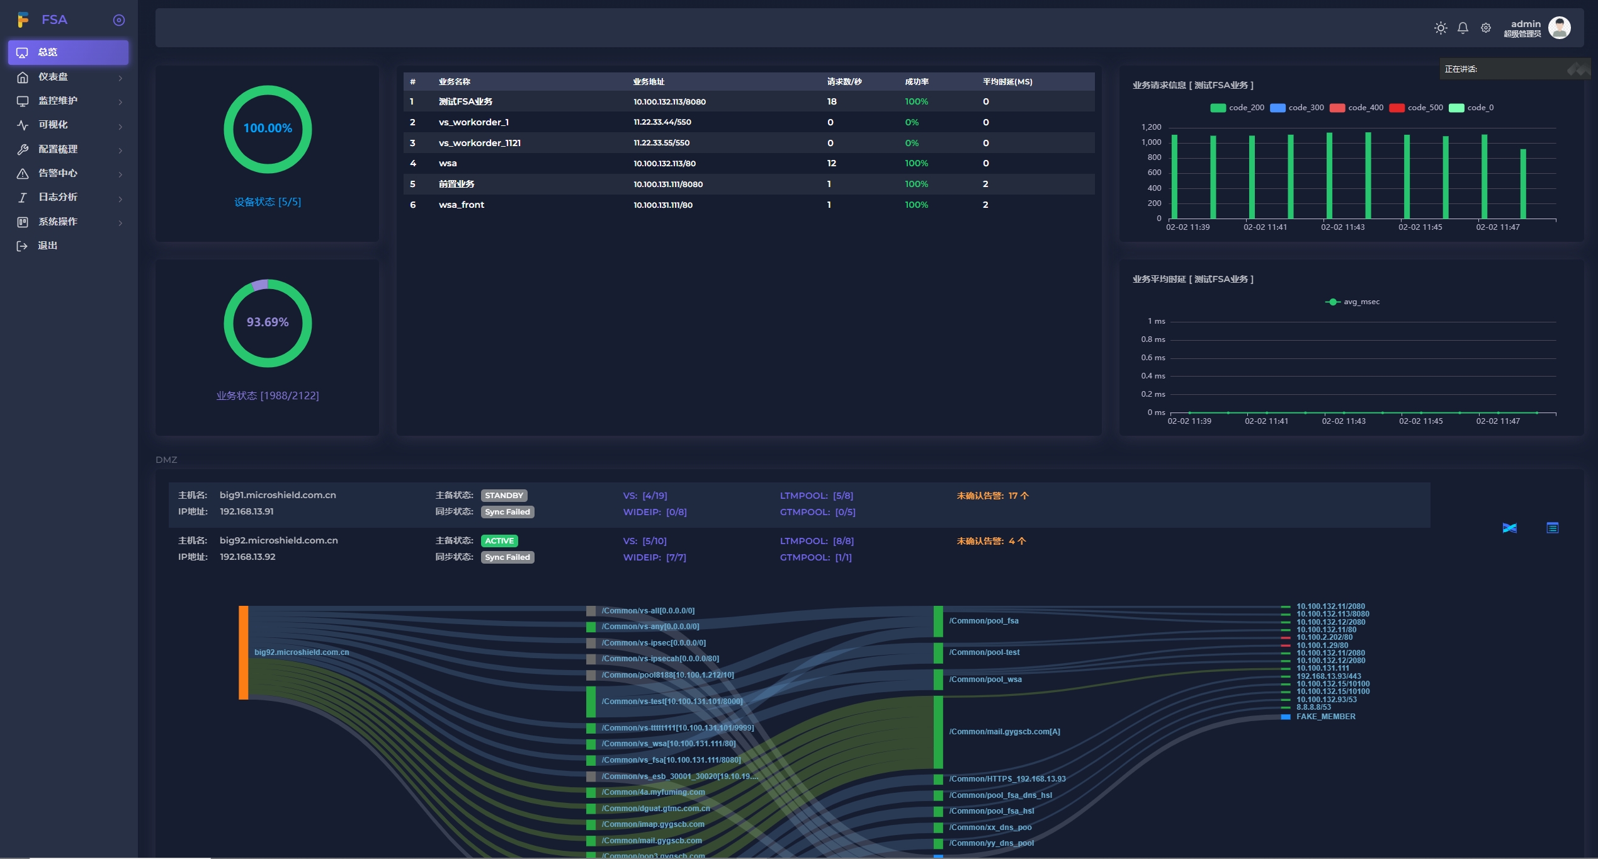Click the admin username label
1598x859 pixels.
point(1526,23)
